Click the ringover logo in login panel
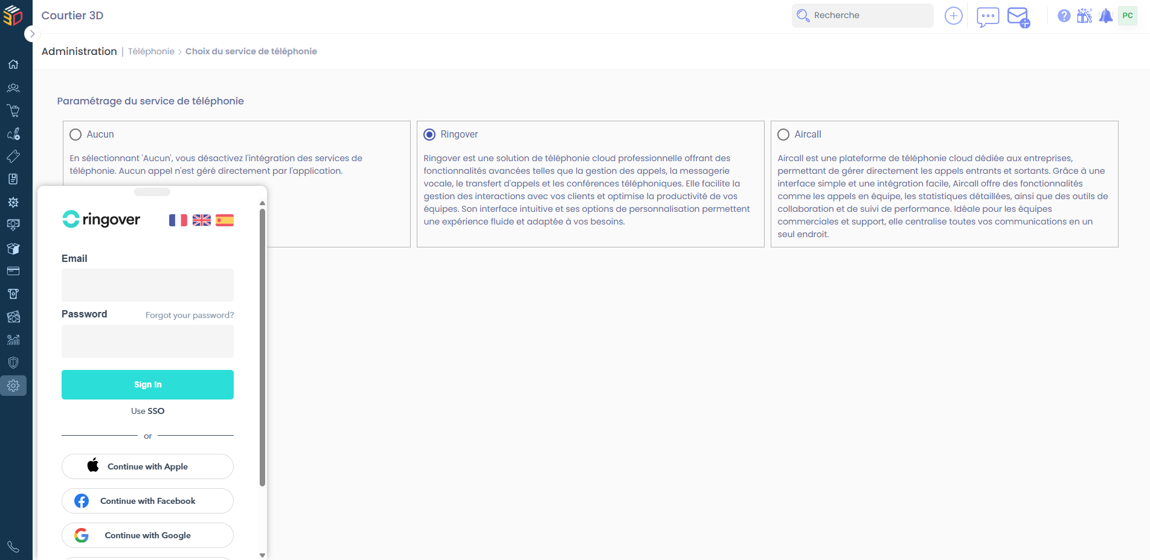The width and height of the screenshot is (1150, 560). [101, 219]
